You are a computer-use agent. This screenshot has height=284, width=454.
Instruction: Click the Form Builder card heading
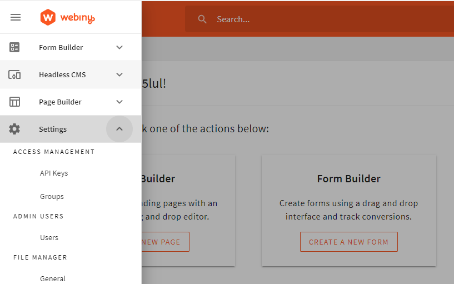click(348, 179)
